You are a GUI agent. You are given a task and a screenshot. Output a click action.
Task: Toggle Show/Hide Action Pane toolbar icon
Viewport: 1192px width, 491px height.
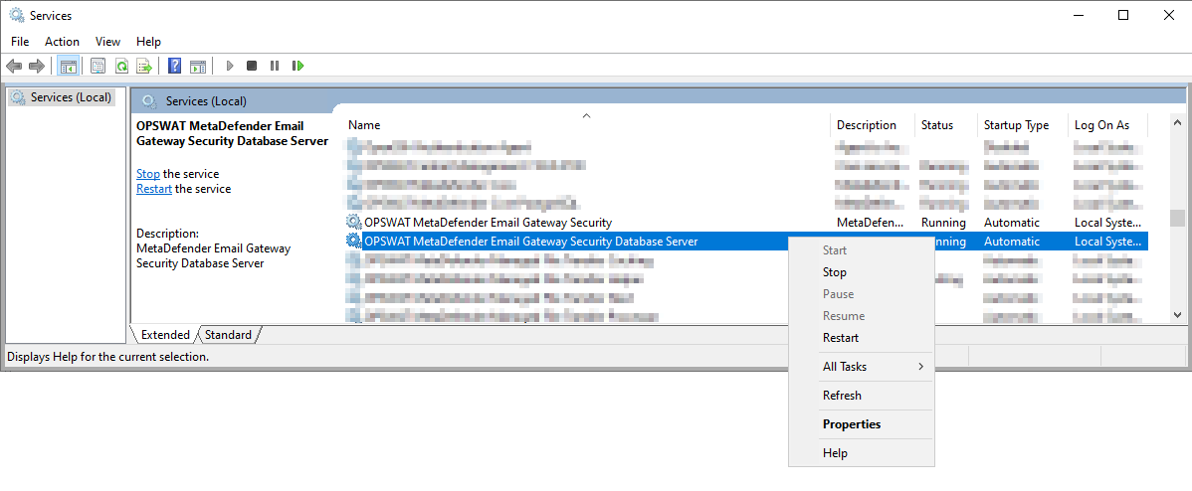point(198,66)
